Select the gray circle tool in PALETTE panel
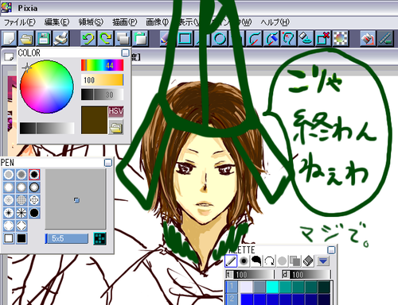Viewport: 398px width, 305px height. (282, 261)
